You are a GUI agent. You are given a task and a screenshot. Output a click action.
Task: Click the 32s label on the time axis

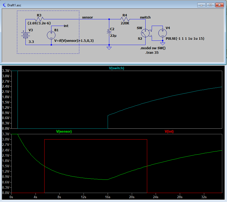pos(204,197)
